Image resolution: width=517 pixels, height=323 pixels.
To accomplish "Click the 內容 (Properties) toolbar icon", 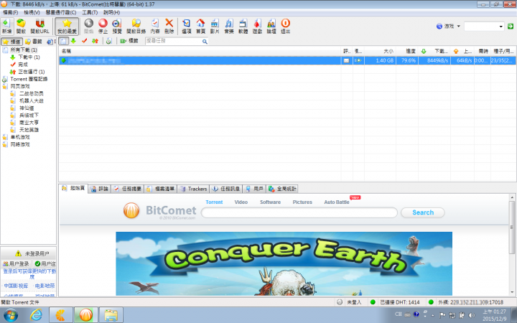I will coord(155,26).
